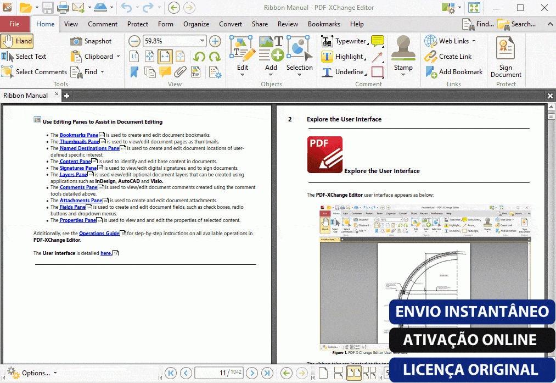
Task: Select Fit Visible zoom icon
Action: pyautogui.click(x=180, y=57)
